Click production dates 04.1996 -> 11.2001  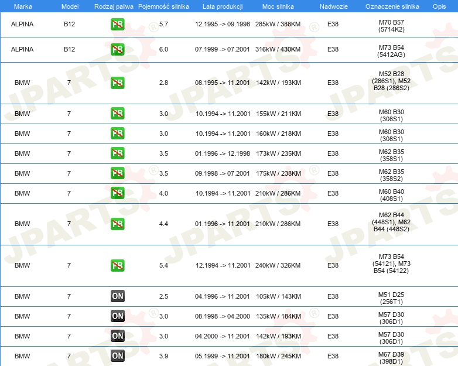[x=223, y=296]
